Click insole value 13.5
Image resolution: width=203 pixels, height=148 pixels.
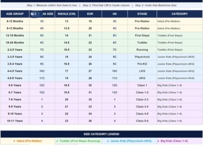67,28
